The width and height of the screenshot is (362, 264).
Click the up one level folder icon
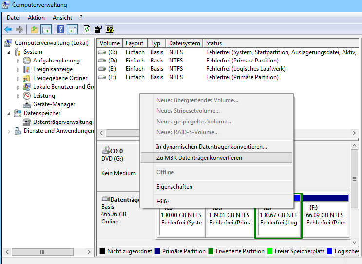pos(34,29)
